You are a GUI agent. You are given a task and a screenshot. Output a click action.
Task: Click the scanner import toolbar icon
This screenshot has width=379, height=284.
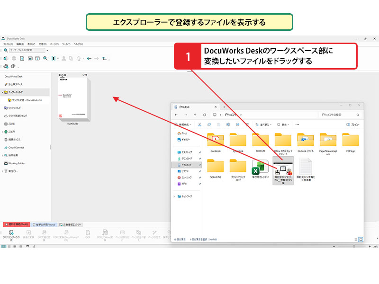pyautogui.click(x=6, y=58)
